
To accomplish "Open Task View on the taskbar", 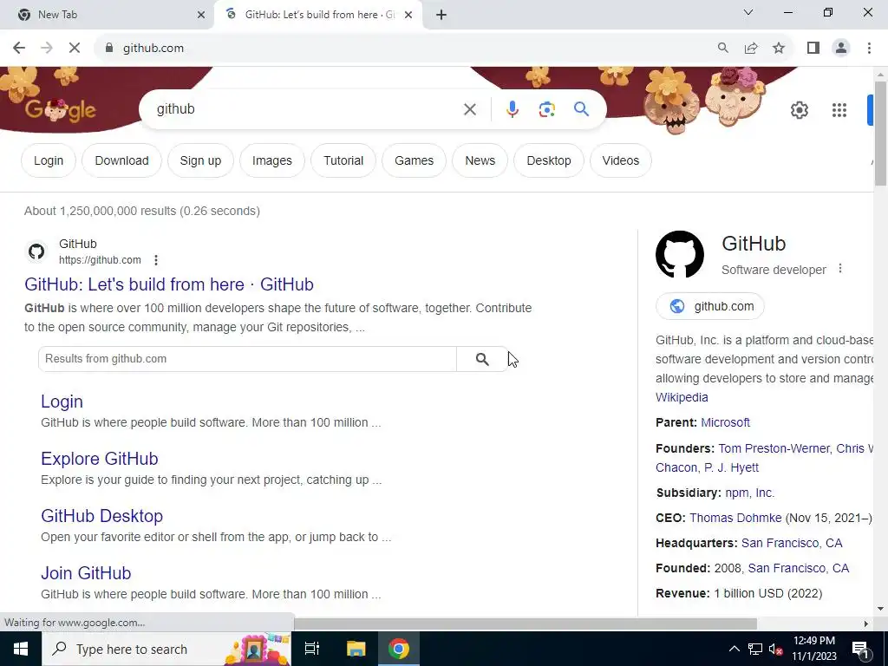I will pyautogui.click(x=312, y=649).
